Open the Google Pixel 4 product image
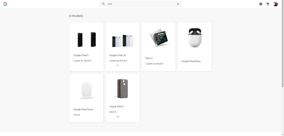Screen dimensions: 284x136 coord(87,40)
